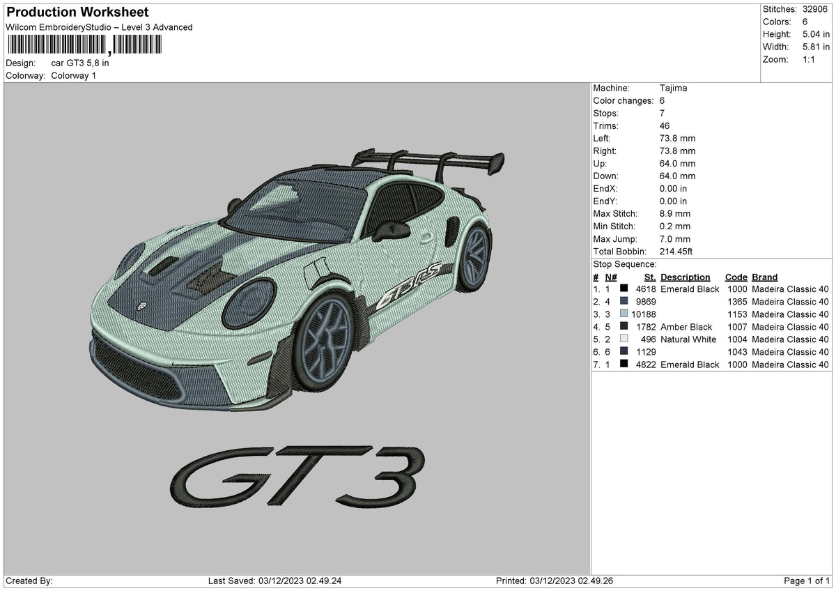
Task: Click the Height value 5.04 in
Action: 816,34
